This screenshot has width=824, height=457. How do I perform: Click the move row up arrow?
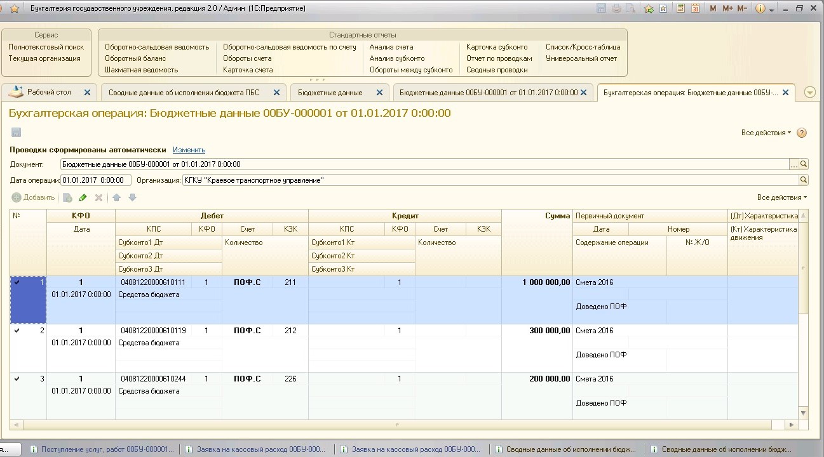pyautogui.click(x=117, y=197)
